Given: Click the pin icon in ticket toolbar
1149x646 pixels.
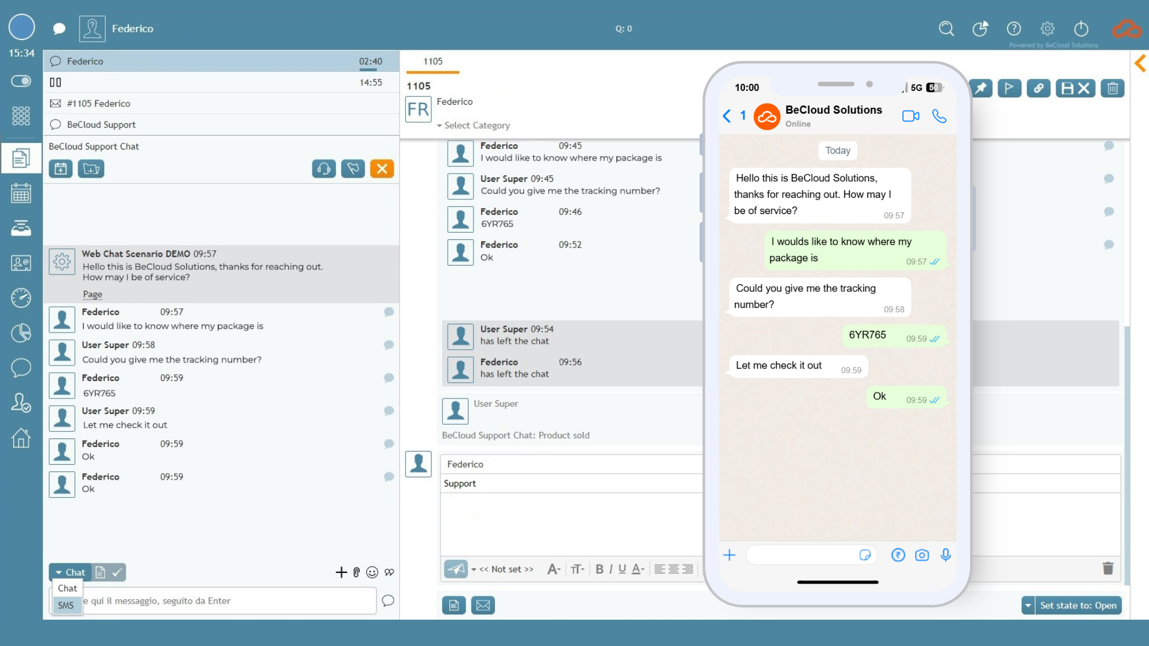Looking at the screenshot, I should pos(981,89).
